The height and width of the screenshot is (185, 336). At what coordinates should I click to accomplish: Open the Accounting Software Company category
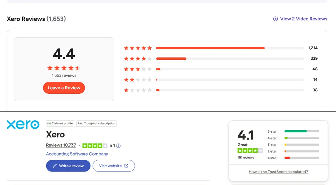[77, 154]
